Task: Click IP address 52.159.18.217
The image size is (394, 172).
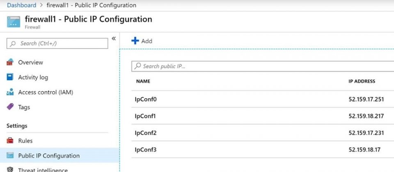Action: coord(366,116)
